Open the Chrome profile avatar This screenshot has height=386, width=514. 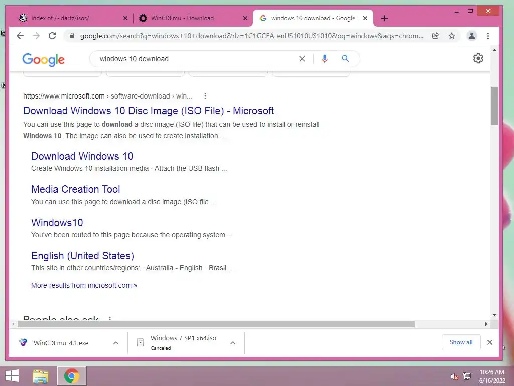[x=472, y=36]
